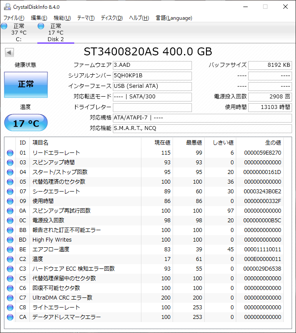Open the ファイル(F) menu
Viewport: 296px width, 333px height.
[14, 18]
